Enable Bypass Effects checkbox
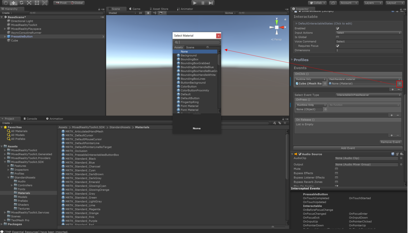 337,173
